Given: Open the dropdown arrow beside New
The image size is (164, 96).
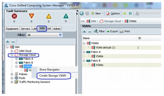Looking at the screenshot, I should pyautogui.click(x=103, y=13).
